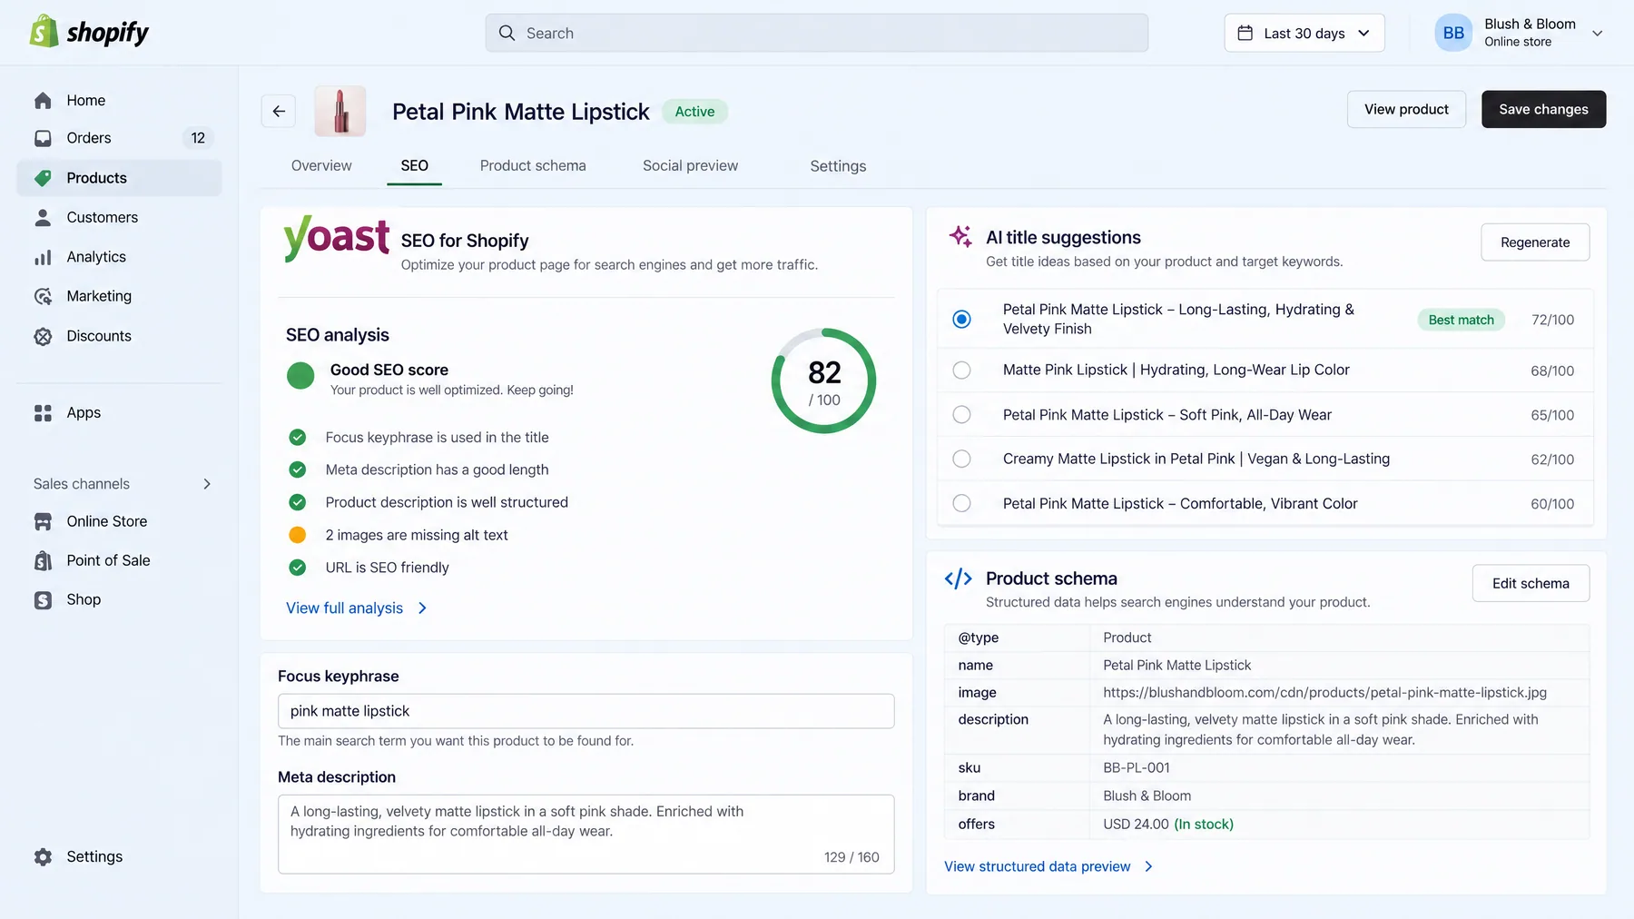Click the schema image URL value
1634x919 pixels.
(1324, 693)
